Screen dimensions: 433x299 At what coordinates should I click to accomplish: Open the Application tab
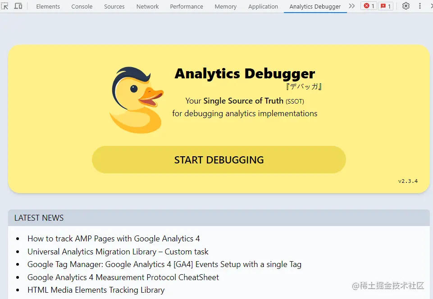pos(263,6)
